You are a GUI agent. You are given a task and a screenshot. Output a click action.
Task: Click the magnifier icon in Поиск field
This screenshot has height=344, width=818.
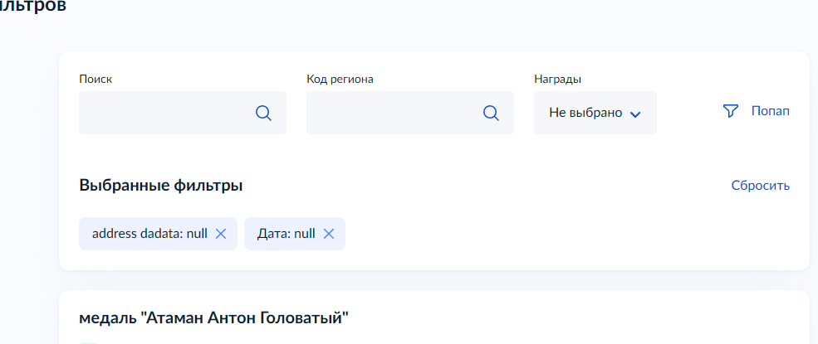pos(263,114)
